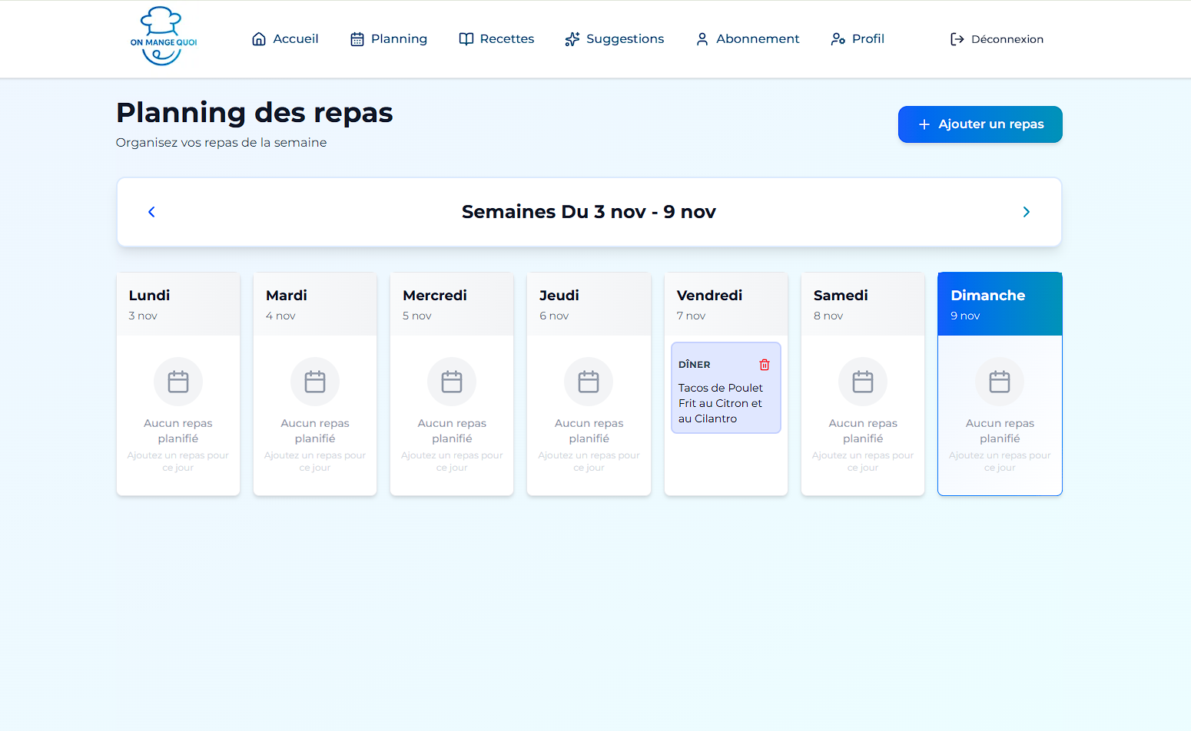Image resolution: width=1191 pixels, height=731 pixels.
Task: Click Ajoutez un repas pour ce jour under Jeudi
Action: pos(589,461)
